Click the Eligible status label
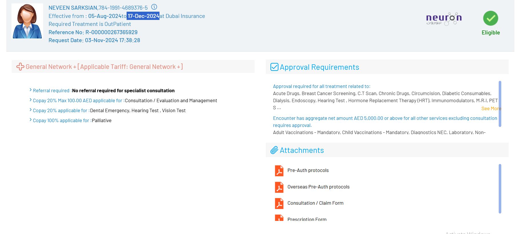The height and width of the screenshot is (234, 527). coord(491,32)
